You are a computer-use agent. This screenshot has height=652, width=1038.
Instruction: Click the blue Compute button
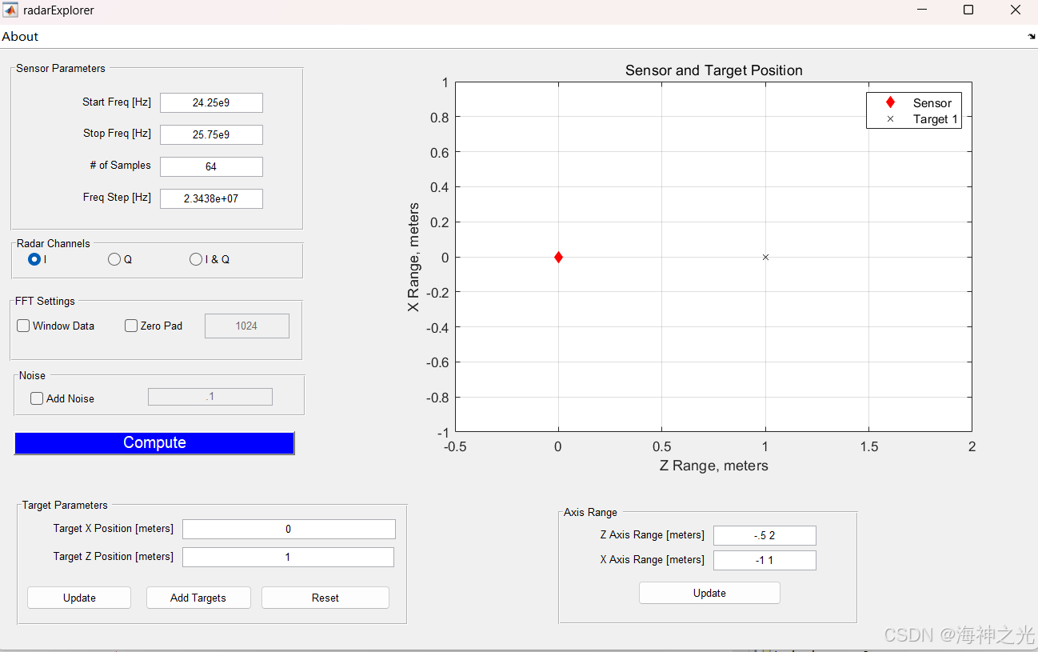point(154,443)
